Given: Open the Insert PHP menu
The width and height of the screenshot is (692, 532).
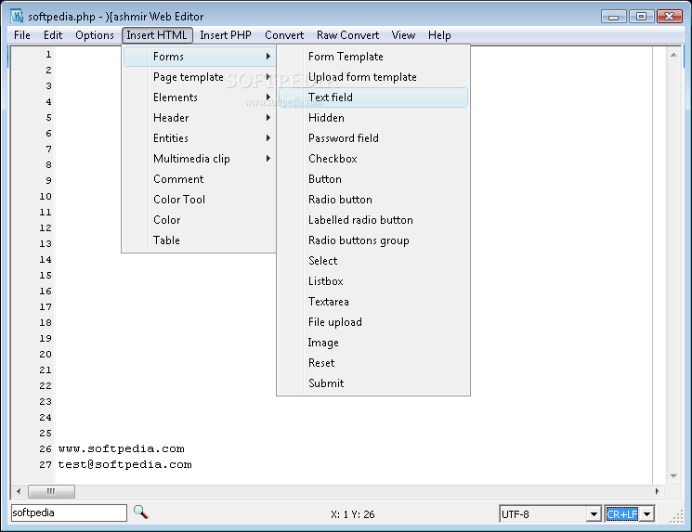Looking at the screenshot, I should click(226, 35).
